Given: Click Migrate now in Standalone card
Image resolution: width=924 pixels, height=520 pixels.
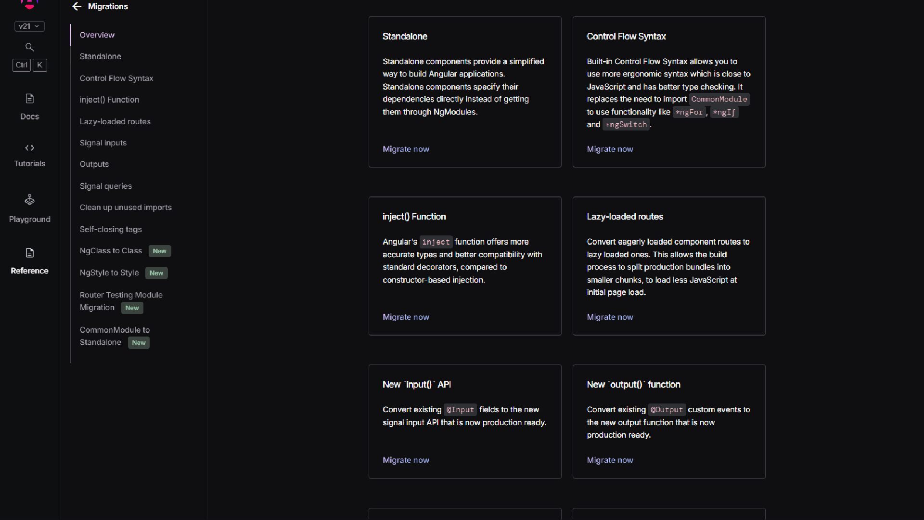Looking at the screenshot, I should [406, 149].
